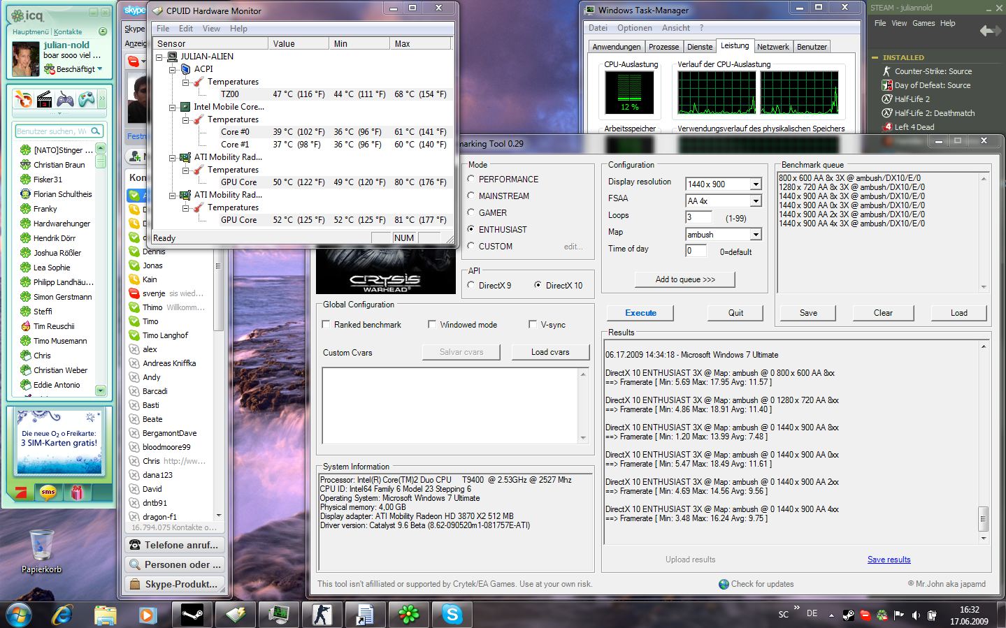This screenshot has width=1006, height=628.
Task: Open Help menu in Hardware Monitor
Action: coord(238,29)
